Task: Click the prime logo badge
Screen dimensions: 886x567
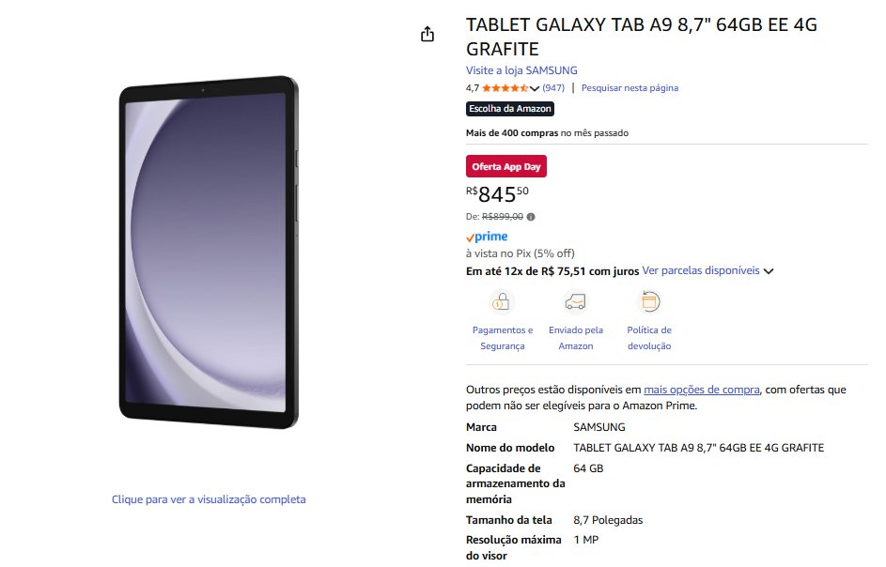Action: pyautogui.click(x=487, y=237)
